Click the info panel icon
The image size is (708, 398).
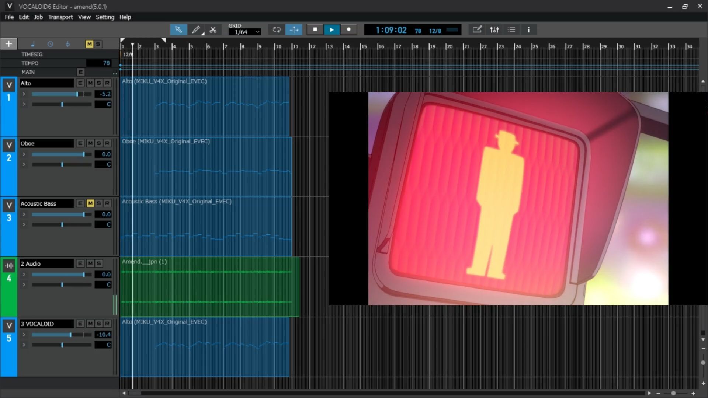pos(528,30)
